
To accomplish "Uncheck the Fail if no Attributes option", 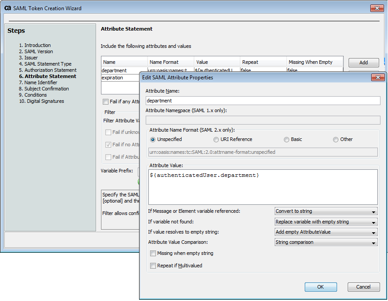I will pos(108,145).
